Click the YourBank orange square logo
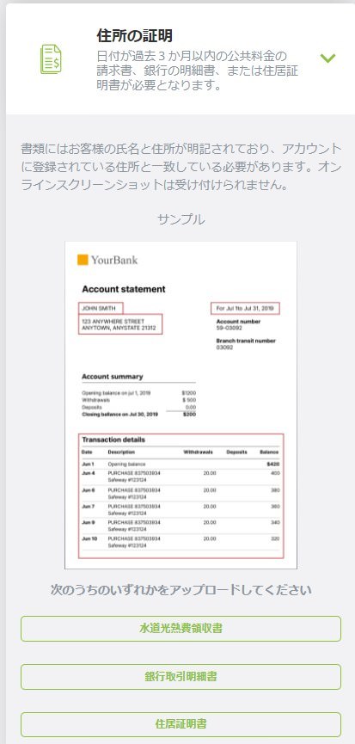 [x=83, y=260]
